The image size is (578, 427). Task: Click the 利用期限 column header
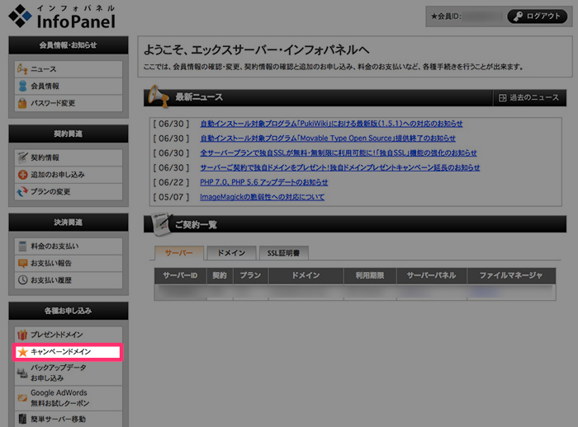(370, 275)
